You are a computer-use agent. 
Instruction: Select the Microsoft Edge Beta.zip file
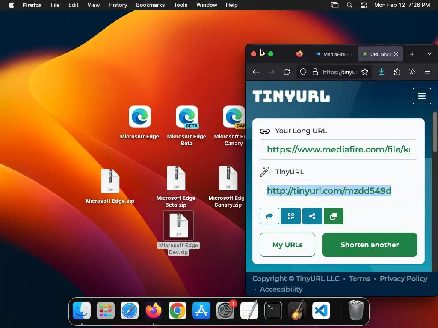(x=176, y=187)
